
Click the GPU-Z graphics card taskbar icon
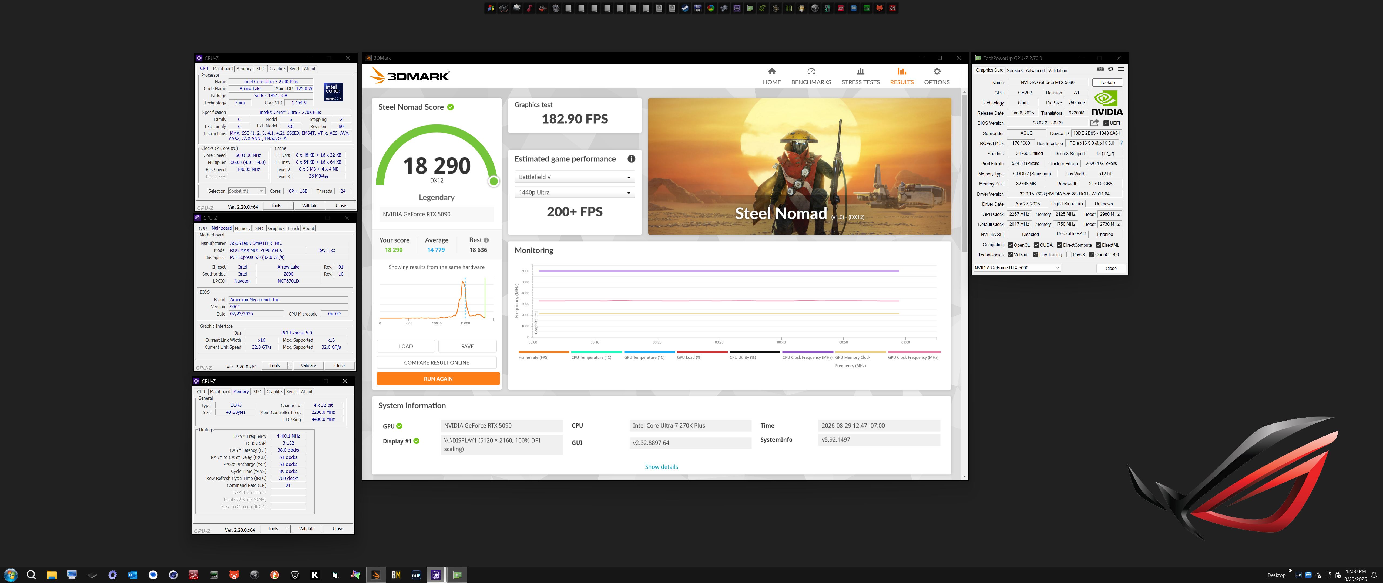(x=457, y=575)
